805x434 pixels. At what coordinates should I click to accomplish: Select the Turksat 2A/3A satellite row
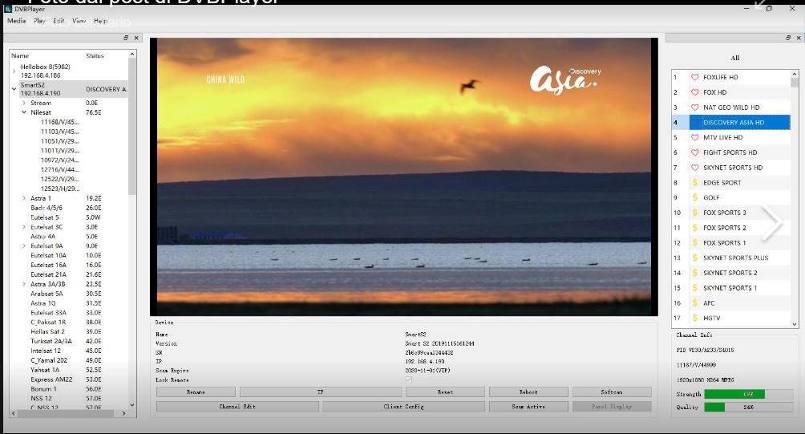(x=51, y=341)
